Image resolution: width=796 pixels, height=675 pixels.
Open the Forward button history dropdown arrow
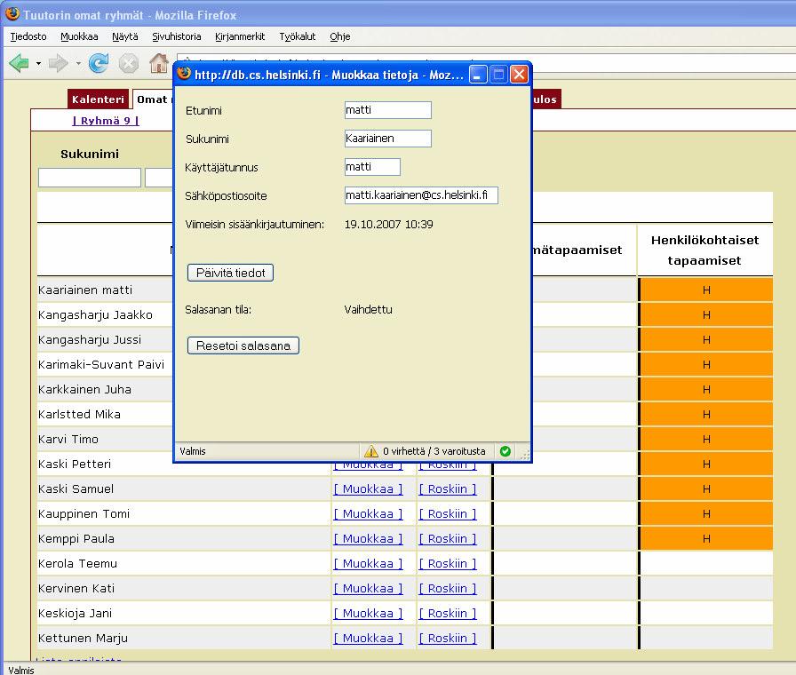point(78,64)
